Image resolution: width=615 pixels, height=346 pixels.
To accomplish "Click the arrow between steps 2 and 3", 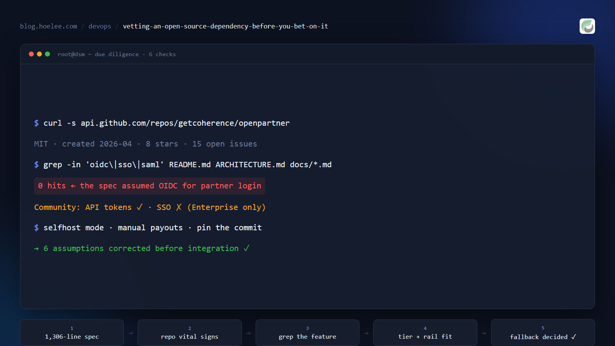I will pyautogui.click(x=249, y=333).
